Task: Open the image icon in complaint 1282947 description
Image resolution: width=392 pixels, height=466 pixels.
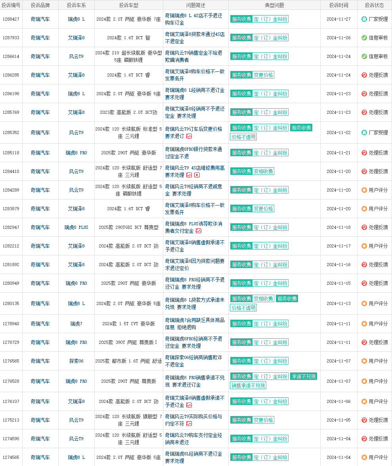Action: click(198, 231)
